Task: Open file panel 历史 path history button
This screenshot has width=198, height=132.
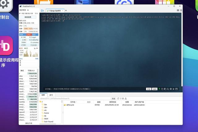Action: click(114, 99)
